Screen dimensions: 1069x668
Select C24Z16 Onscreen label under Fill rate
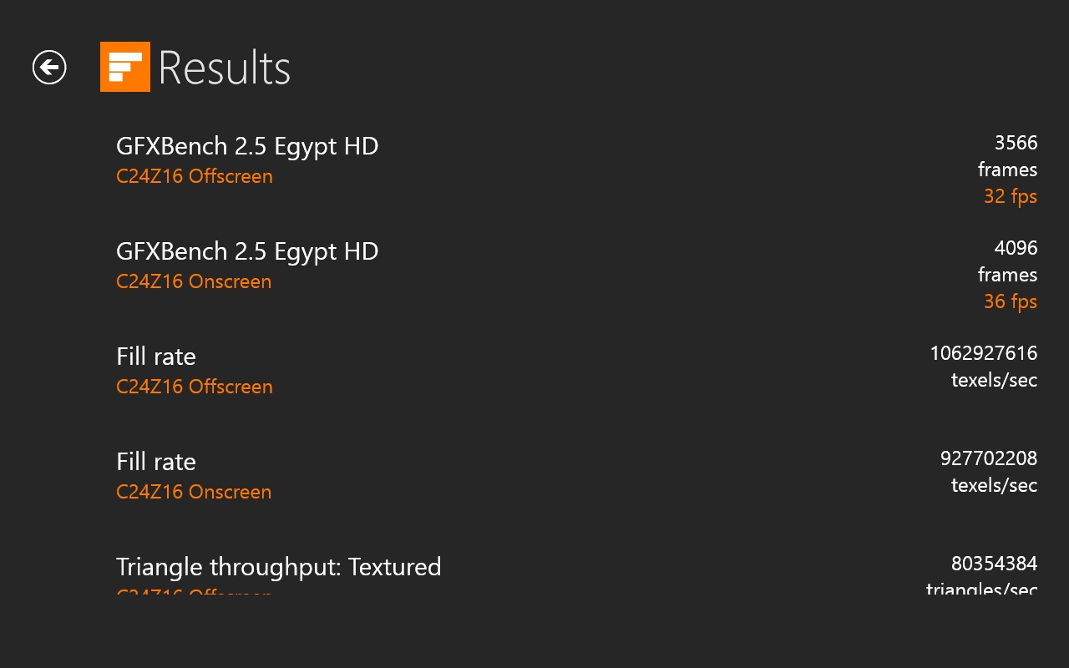point(194,492)
